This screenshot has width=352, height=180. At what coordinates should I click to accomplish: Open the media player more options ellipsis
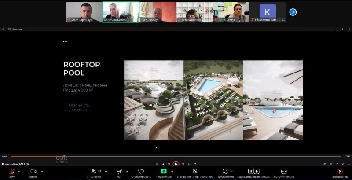click(x=348, y=164)
